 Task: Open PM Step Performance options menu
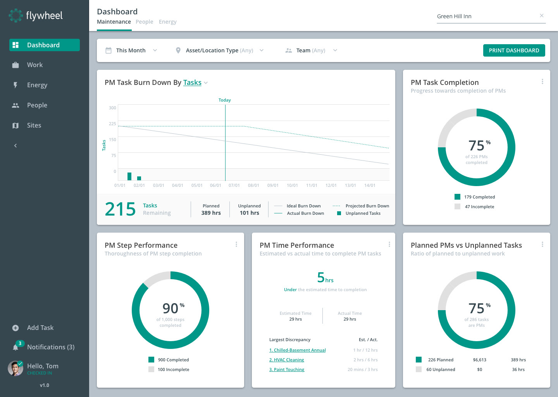[x=236, y=244]
